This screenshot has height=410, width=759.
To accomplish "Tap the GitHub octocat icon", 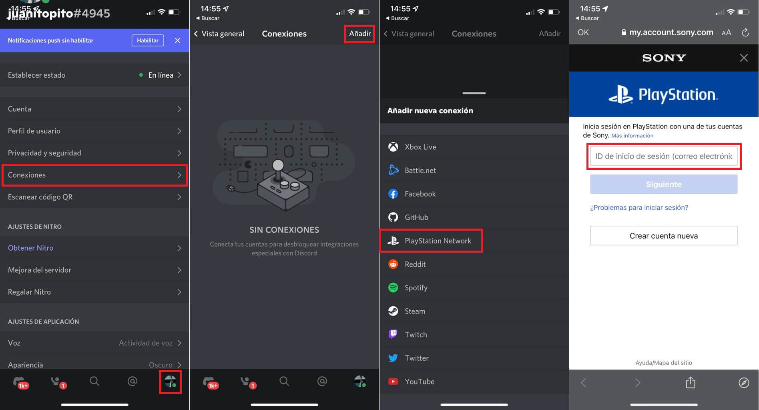I will [x=393, y=217].
